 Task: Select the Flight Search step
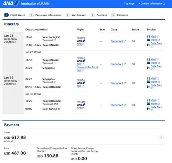pos(15,15)
